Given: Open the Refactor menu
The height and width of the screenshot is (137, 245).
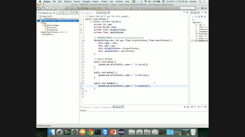Looking at the screenshot, I should pyautogui.click(x=68, y=2).
